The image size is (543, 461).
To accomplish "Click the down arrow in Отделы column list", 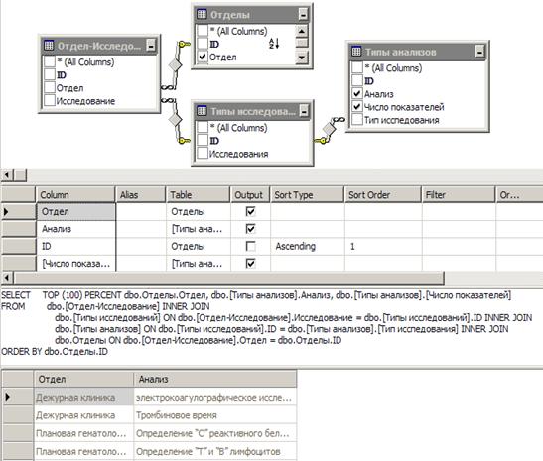I will [x=302, y=58].
